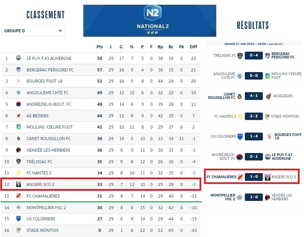The width and height of the screenshot is (304, 237).
Task: Sort standings by Diff column header
Action: point(193,47)
